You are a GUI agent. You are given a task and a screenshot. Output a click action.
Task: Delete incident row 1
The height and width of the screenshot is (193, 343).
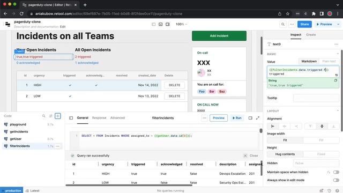174,85
